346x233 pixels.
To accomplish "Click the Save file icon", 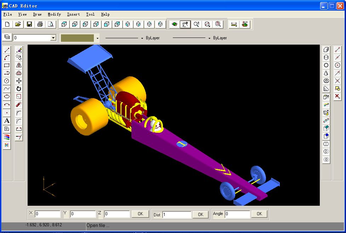I will [x=29, y=24].
